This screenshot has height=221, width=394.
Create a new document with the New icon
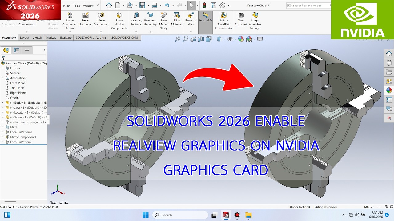click(118, 5)
